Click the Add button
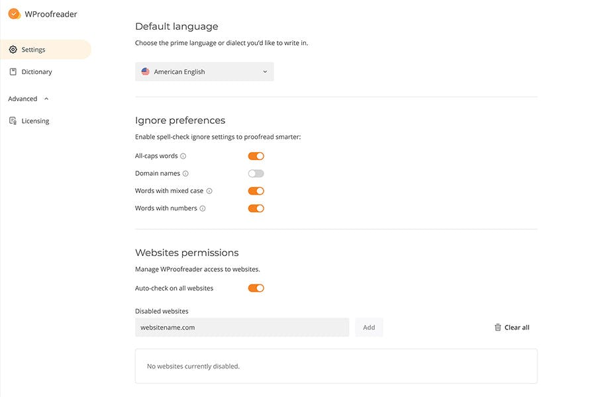The height and width of the screenshot is (397, 596). point(369,328)
